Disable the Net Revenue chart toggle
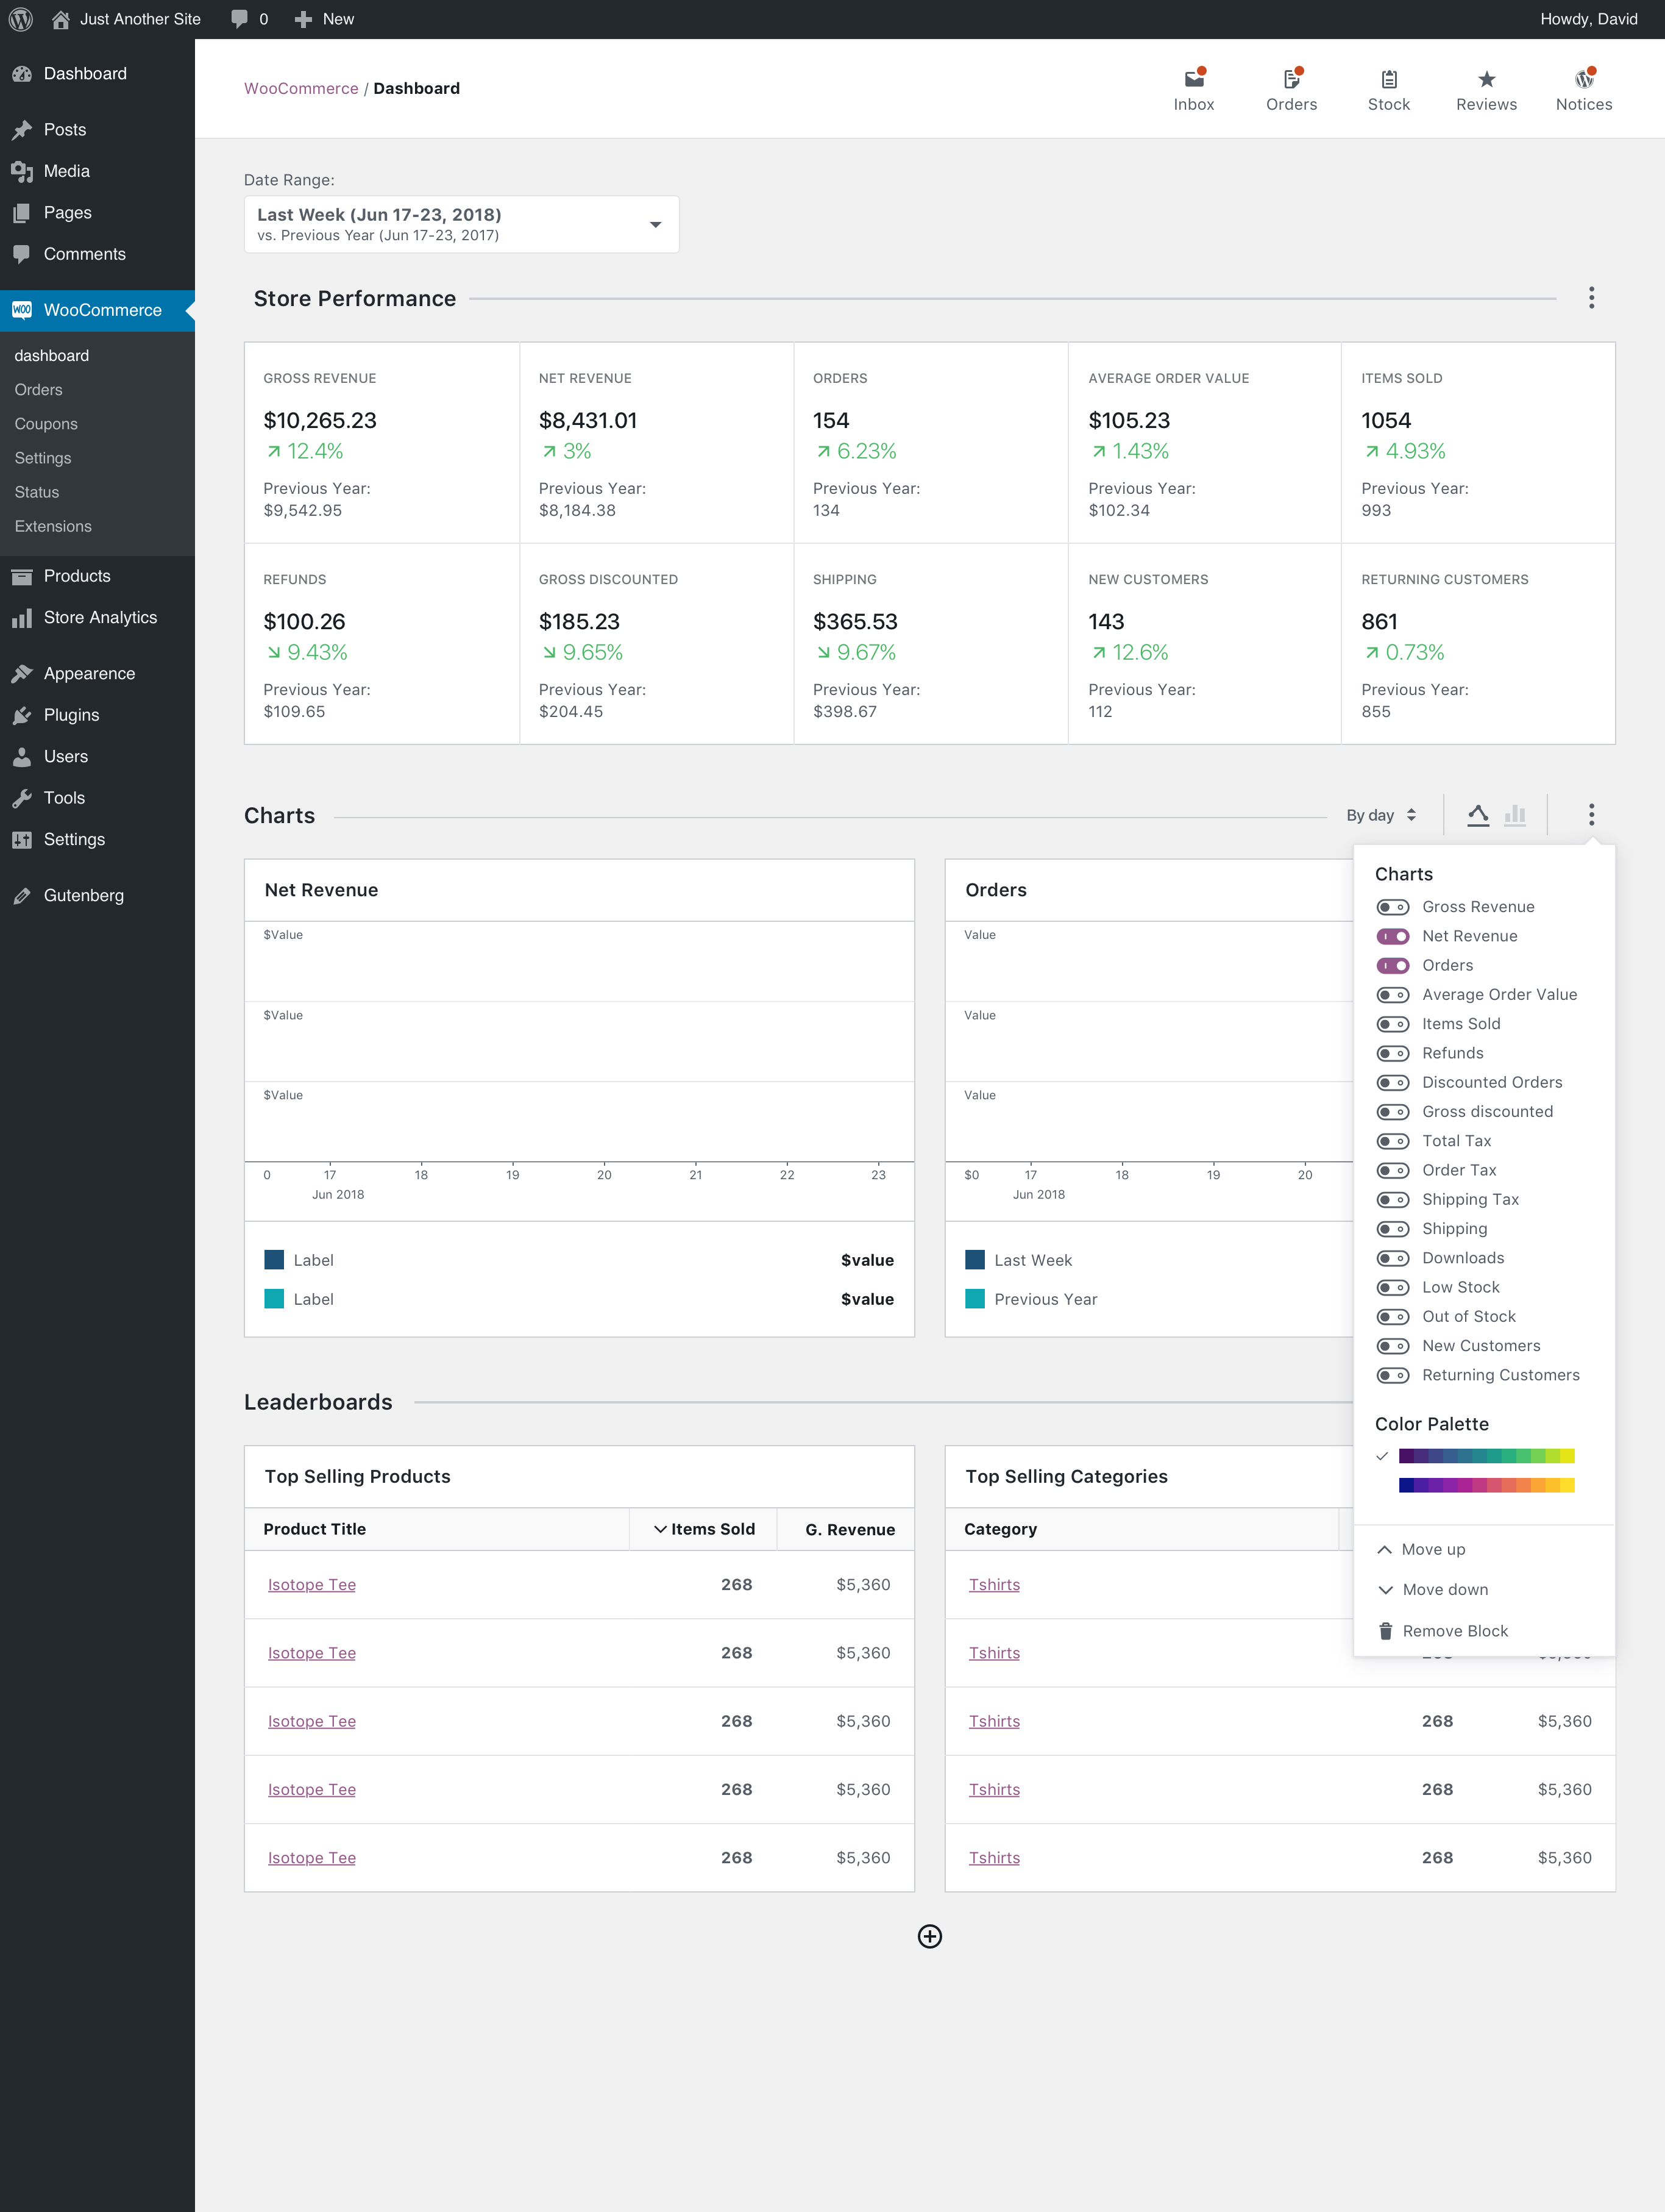Viewport: 1665px width, 2212px height. point(1392,936)
